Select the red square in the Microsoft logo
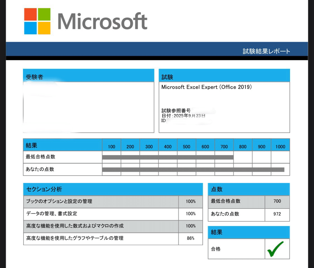Screen dimensions: 314x268 click(30, 15)
